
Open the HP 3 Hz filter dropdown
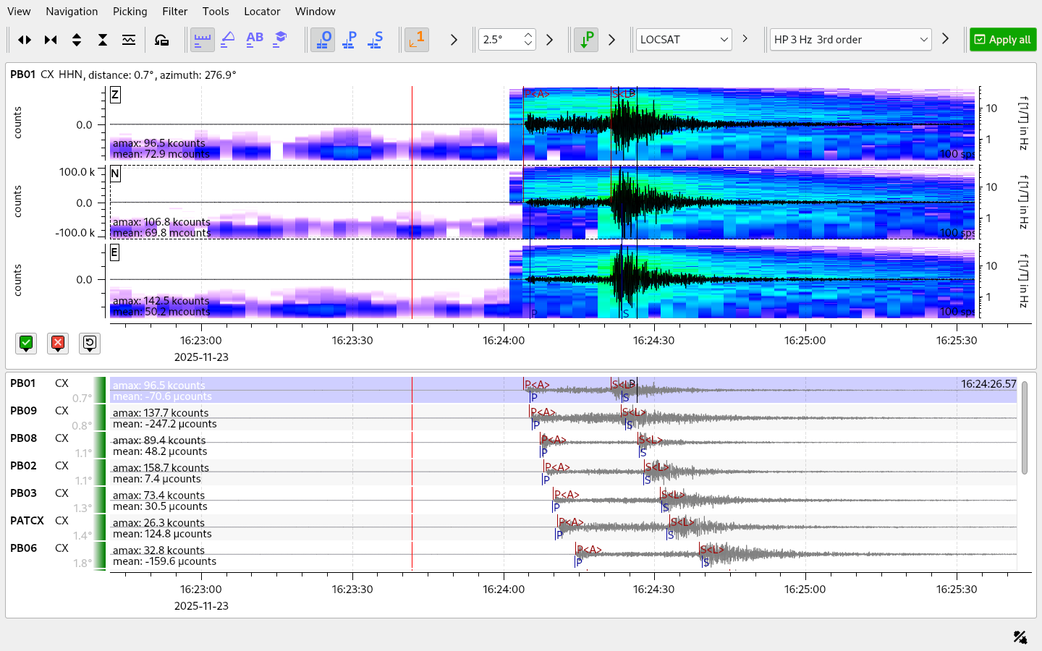(850, 40)
